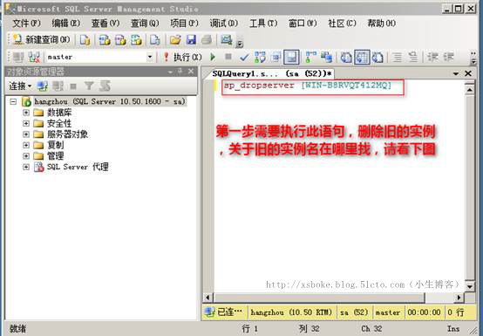Switch to SQLQuery1 editor tab
This screenshot has height=336, width=483.
[x=272, y=73]
